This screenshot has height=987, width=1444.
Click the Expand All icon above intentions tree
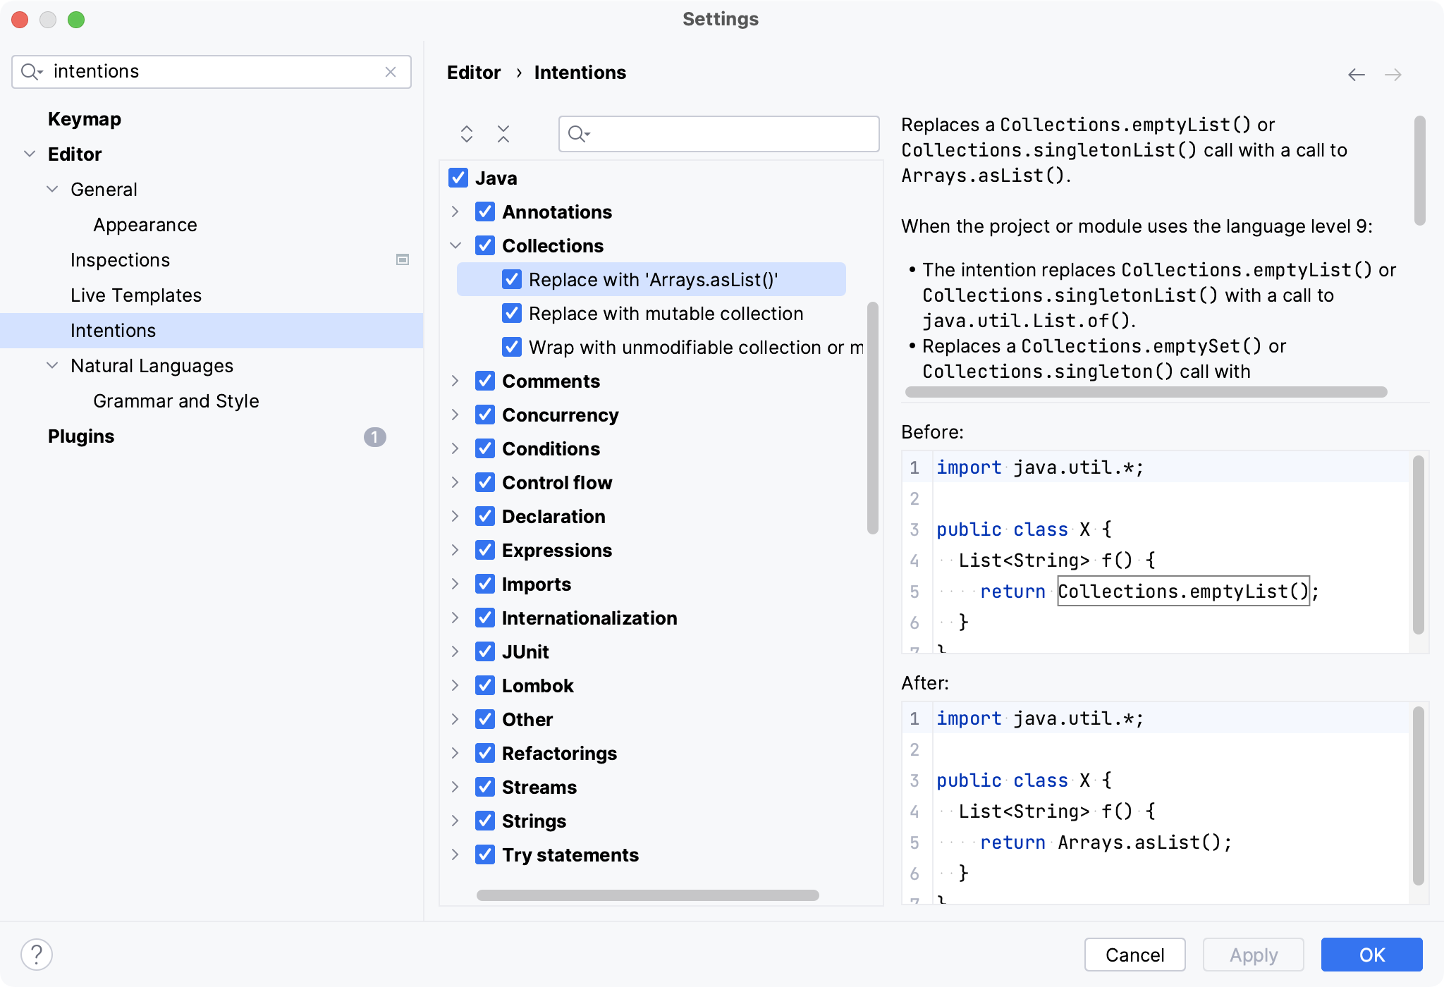click(466, 134)
